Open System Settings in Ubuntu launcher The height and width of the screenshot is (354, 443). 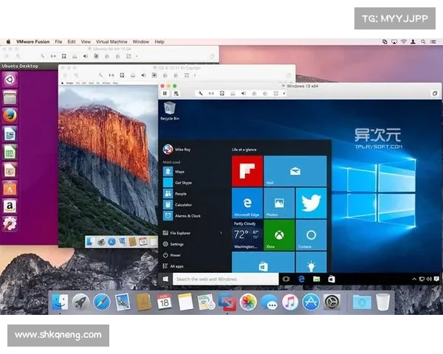(10, 224)
